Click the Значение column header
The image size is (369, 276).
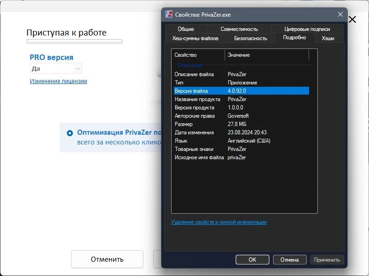coord(267,55)
